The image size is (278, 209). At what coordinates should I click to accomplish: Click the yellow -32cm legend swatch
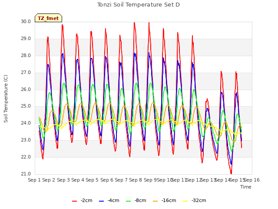coord(185,201)
